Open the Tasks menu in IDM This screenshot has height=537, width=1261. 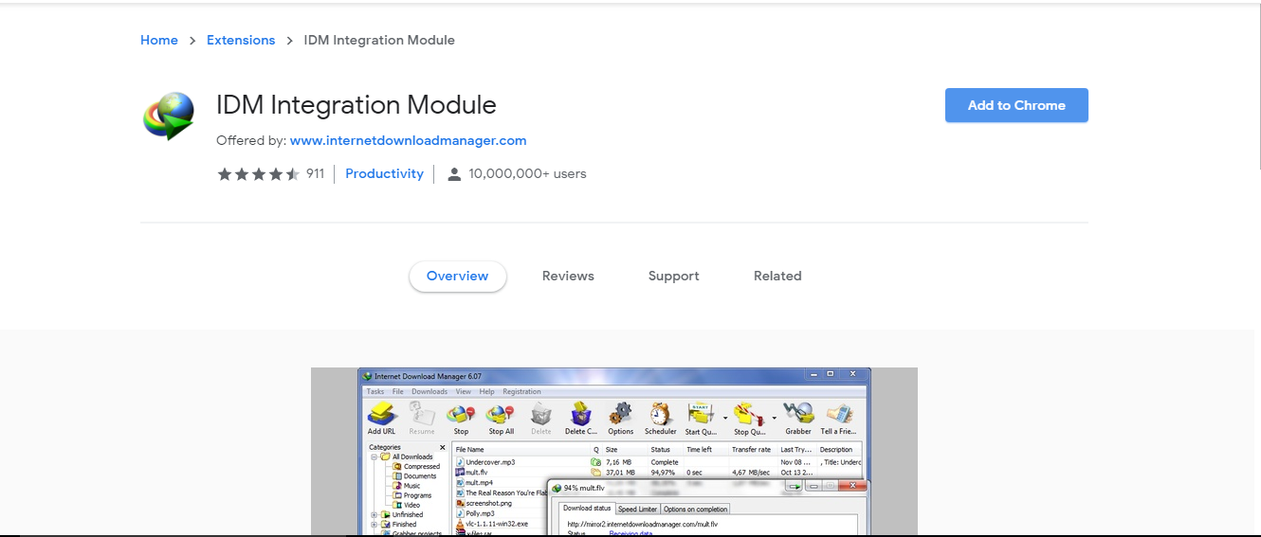(x=375, y=391)
